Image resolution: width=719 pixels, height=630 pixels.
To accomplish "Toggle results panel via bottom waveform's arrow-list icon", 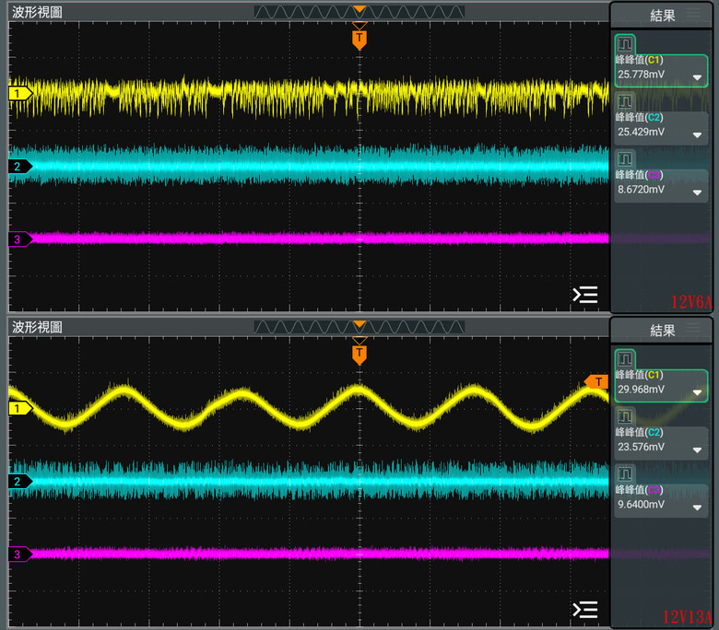I will tap(585, 610).
